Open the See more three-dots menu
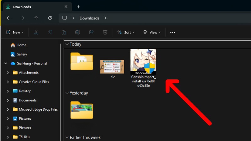Screen dimensions: 251x141 click(x=172, y=32)
